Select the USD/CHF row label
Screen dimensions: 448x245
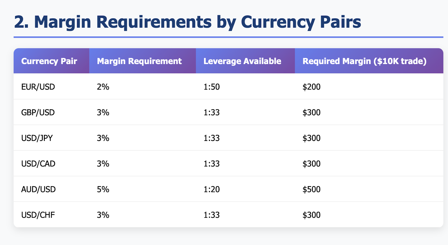coord(38,215)
